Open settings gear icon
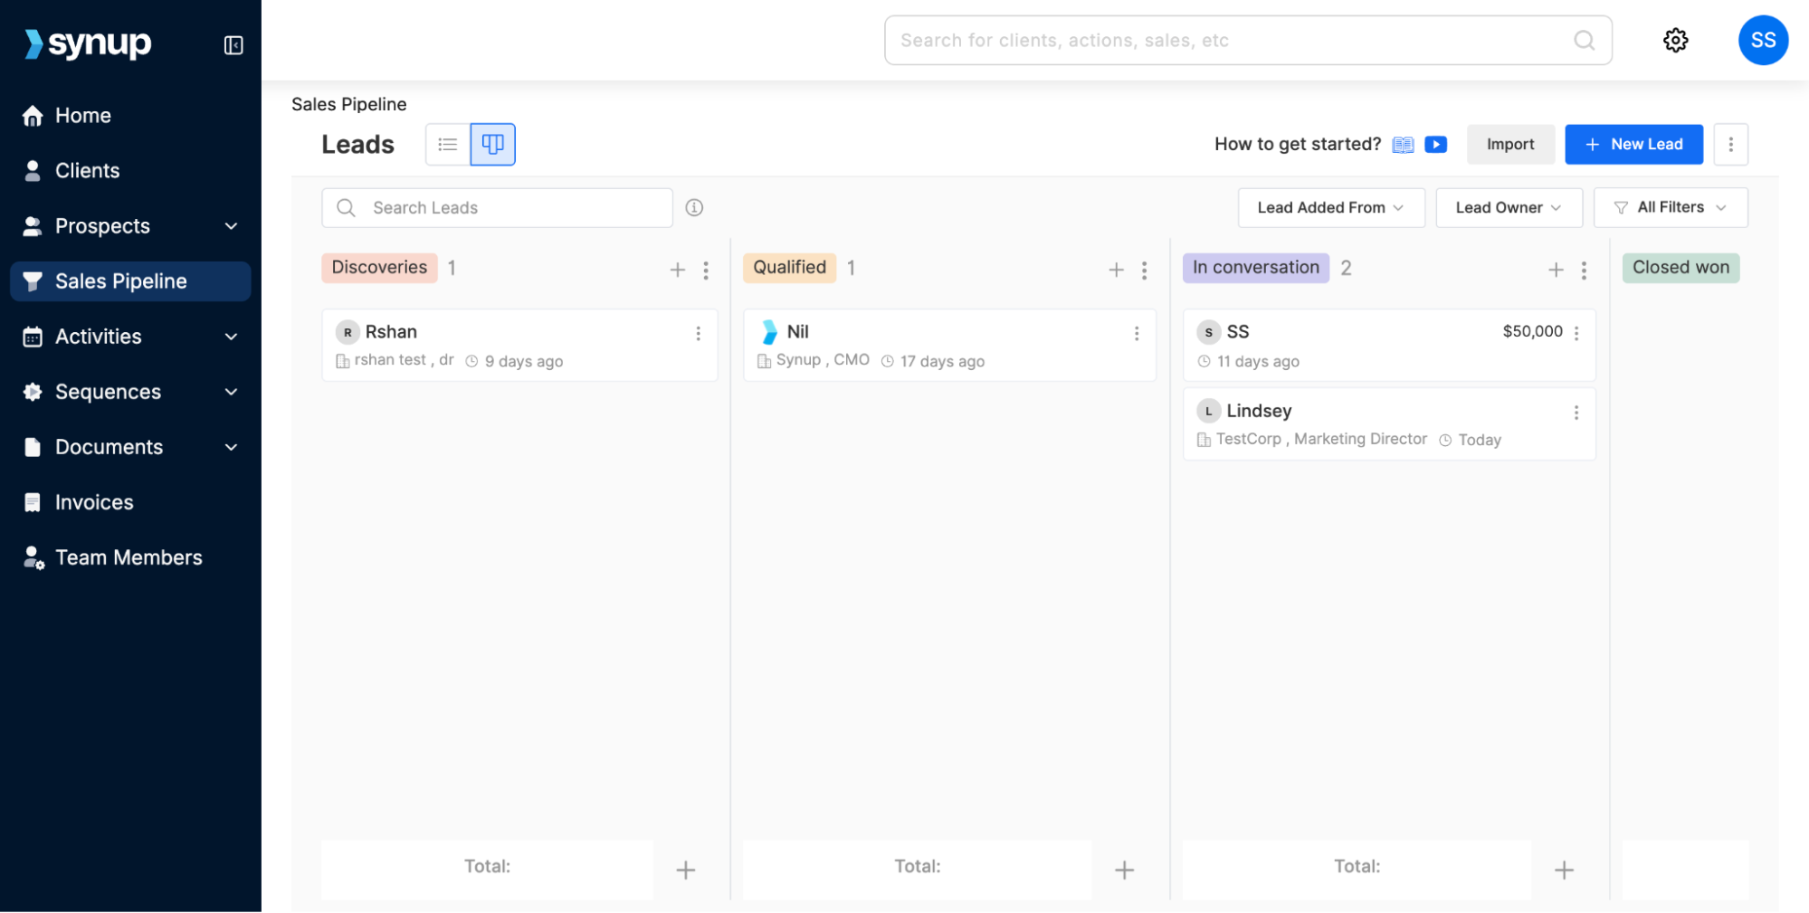The height and width of the screenshot is (913, 1809). click(x=1675, y=40)
